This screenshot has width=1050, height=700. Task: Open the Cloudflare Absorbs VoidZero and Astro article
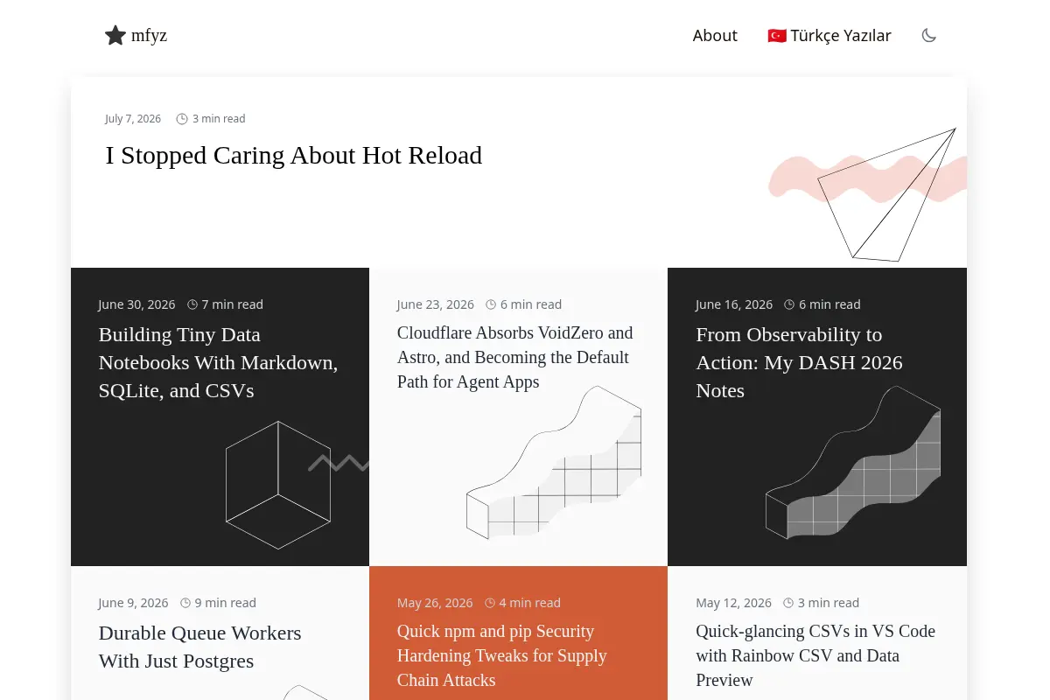pyautogui.click(x=514, y=357)
